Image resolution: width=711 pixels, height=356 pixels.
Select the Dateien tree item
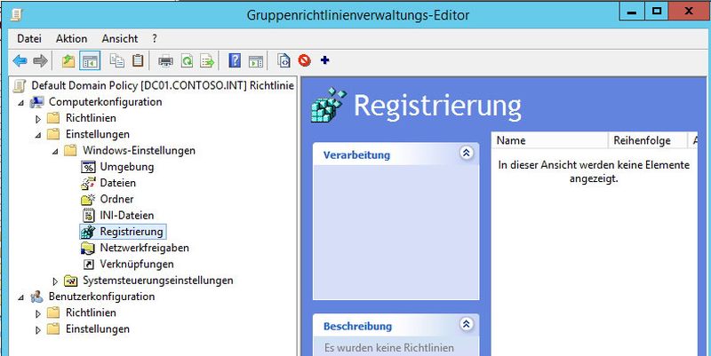click(118, 183)
